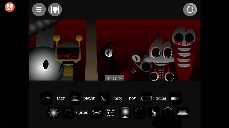Remove the character with the X icon
Image resolution: width=229 pixels, height=128 pixels.
(x=120, y=78)
